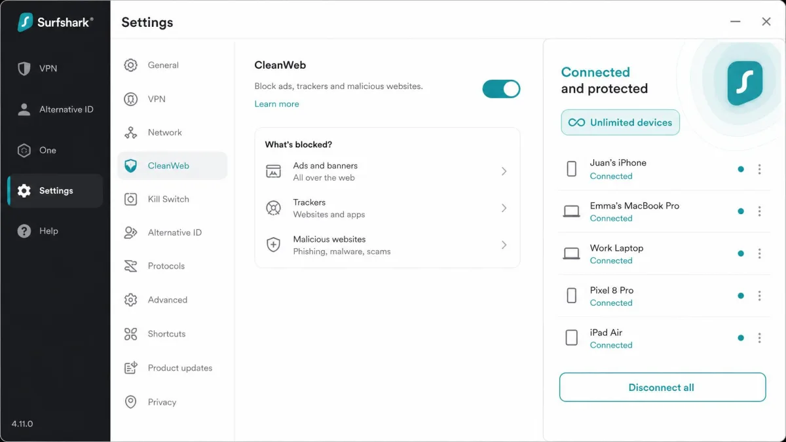Open the One section in main sidebar

coord(55,150)
